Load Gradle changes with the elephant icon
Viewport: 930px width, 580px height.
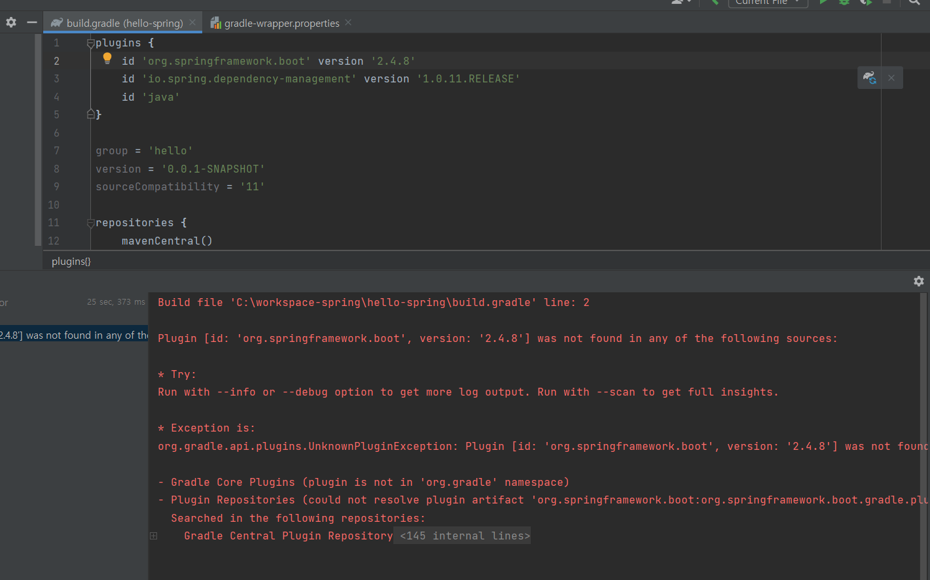click(869, 78)
